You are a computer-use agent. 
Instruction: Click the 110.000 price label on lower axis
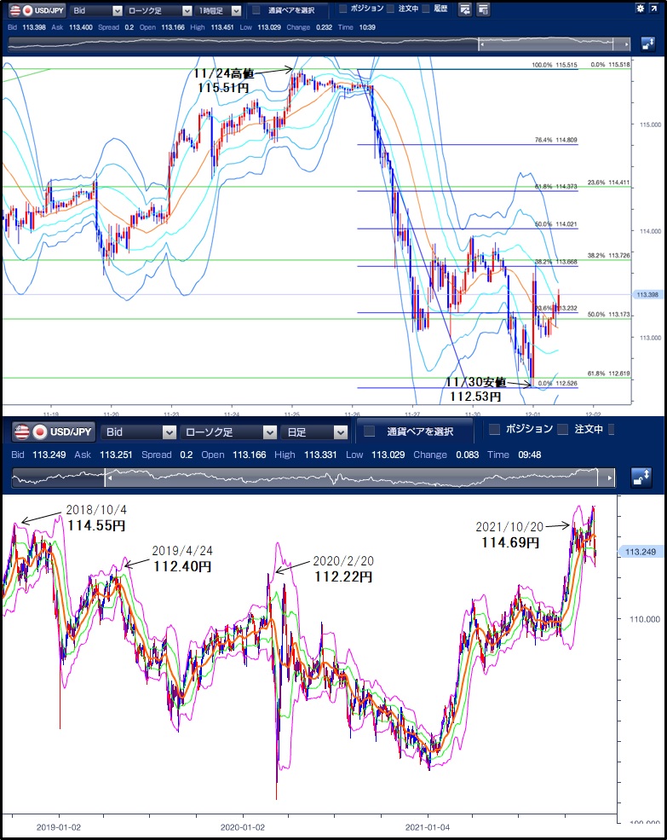(x=645, y=619)
